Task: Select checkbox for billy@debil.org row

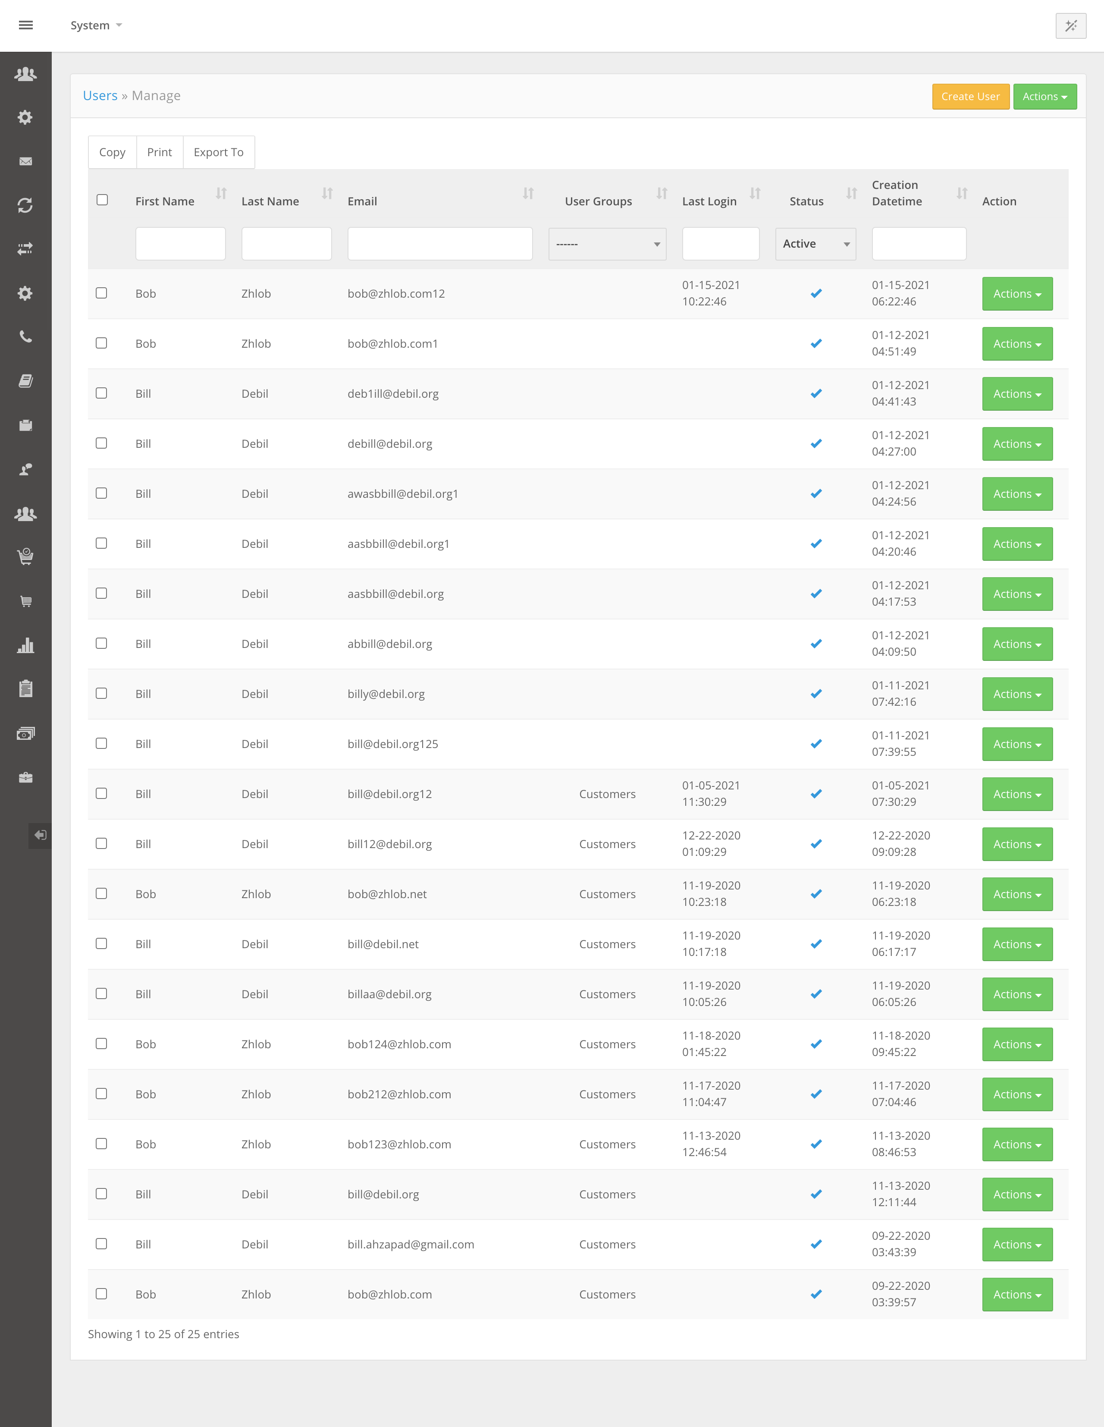Action: coord(101,693)
